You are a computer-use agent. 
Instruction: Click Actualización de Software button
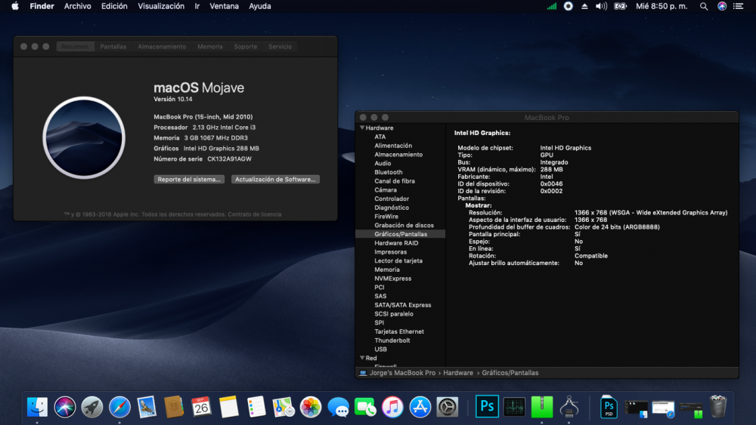(x=275, y=179)
